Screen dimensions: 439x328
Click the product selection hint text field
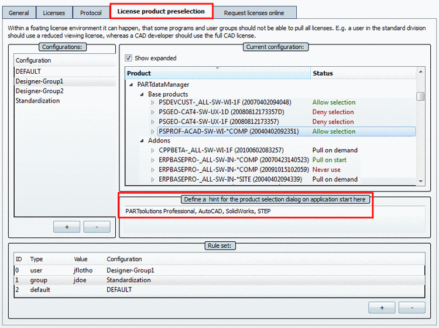(275, 219)
